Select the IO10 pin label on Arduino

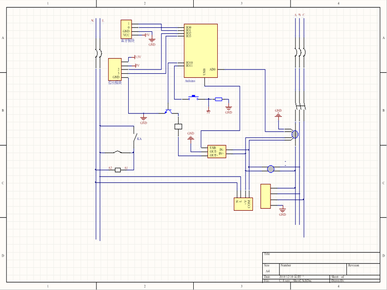189,63
